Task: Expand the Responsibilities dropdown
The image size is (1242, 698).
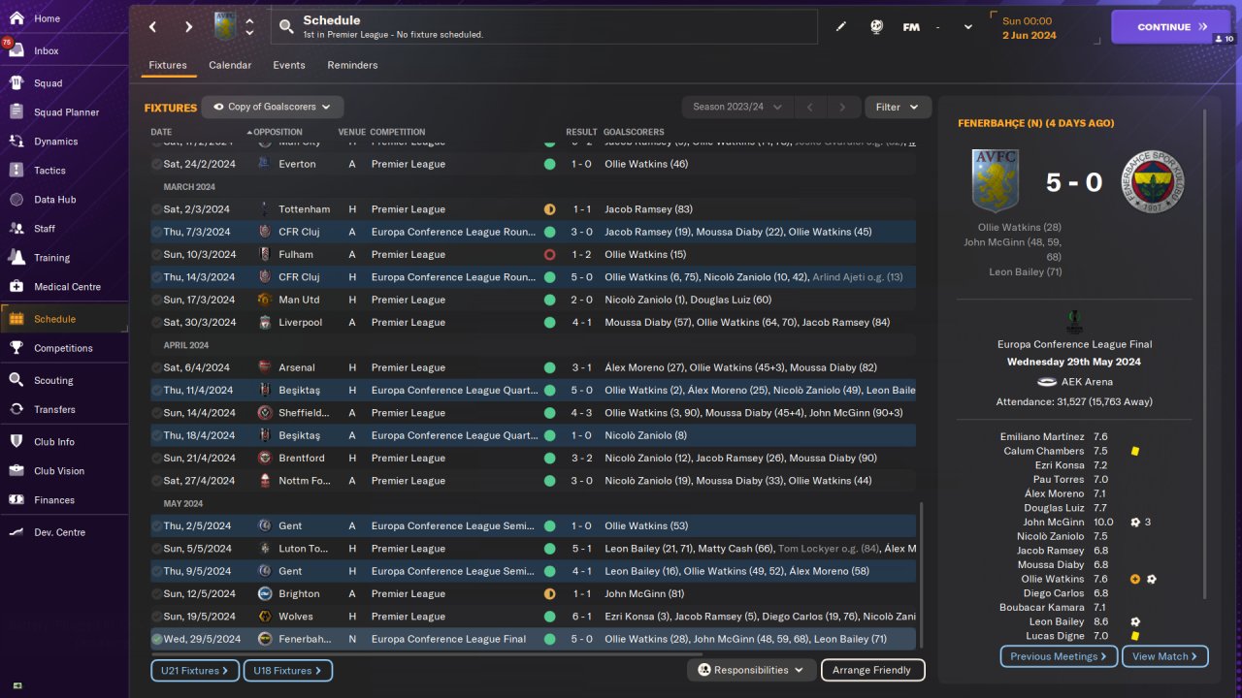Action: point(751,670)
